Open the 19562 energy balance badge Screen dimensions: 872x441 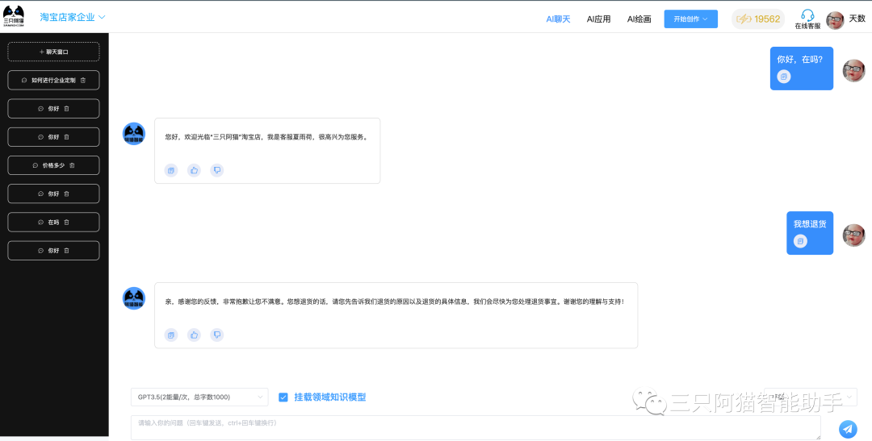(x=758, y=19)
